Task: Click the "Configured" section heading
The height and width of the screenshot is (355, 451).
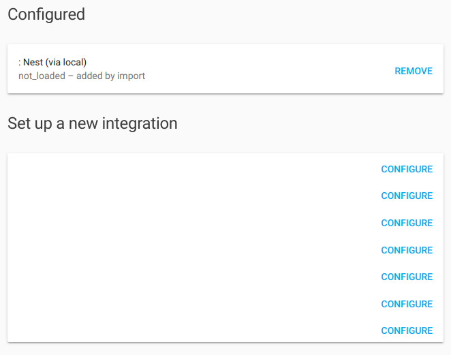Action: point(46,14)
